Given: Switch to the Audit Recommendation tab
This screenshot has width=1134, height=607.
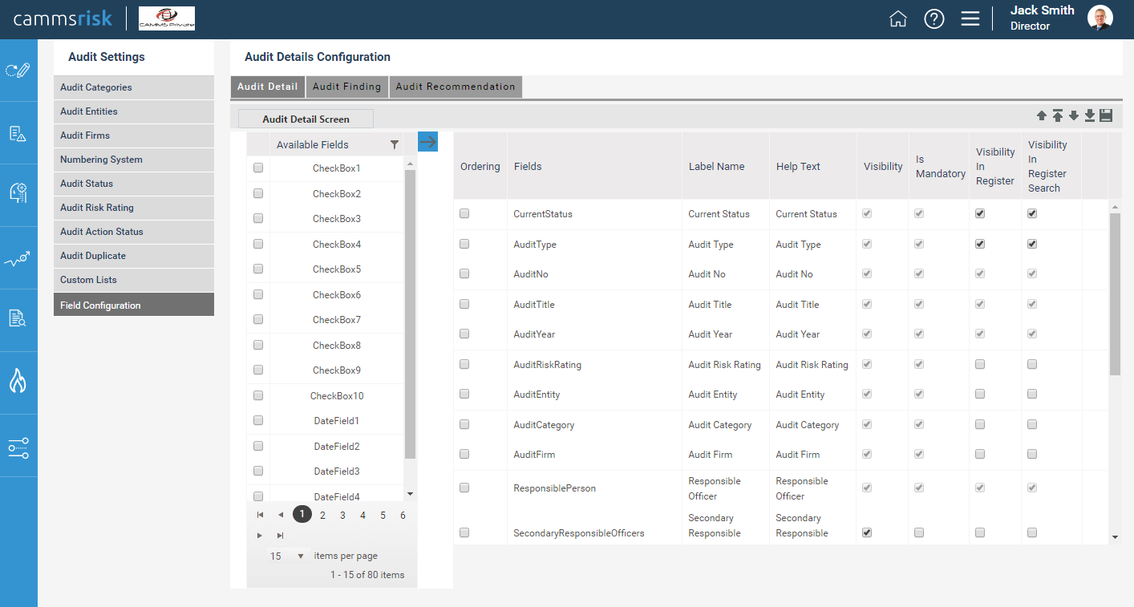Looking at the screenshot, I should tap(456, 87).
